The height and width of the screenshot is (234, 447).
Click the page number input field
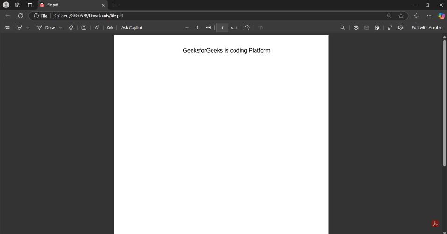(x=222, y=27)
